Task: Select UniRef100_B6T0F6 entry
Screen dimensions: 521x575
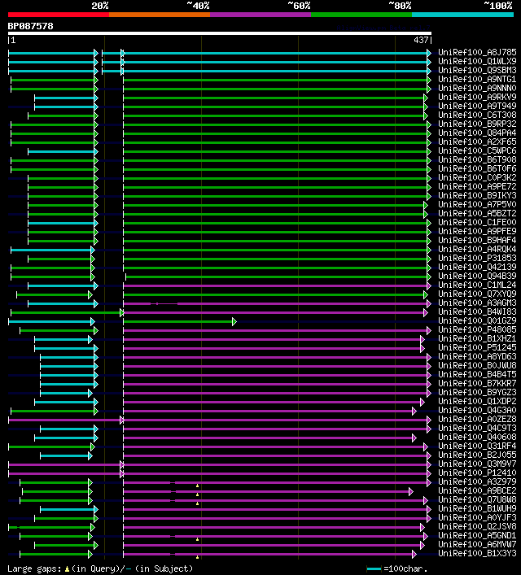Action: coord(477,168)
